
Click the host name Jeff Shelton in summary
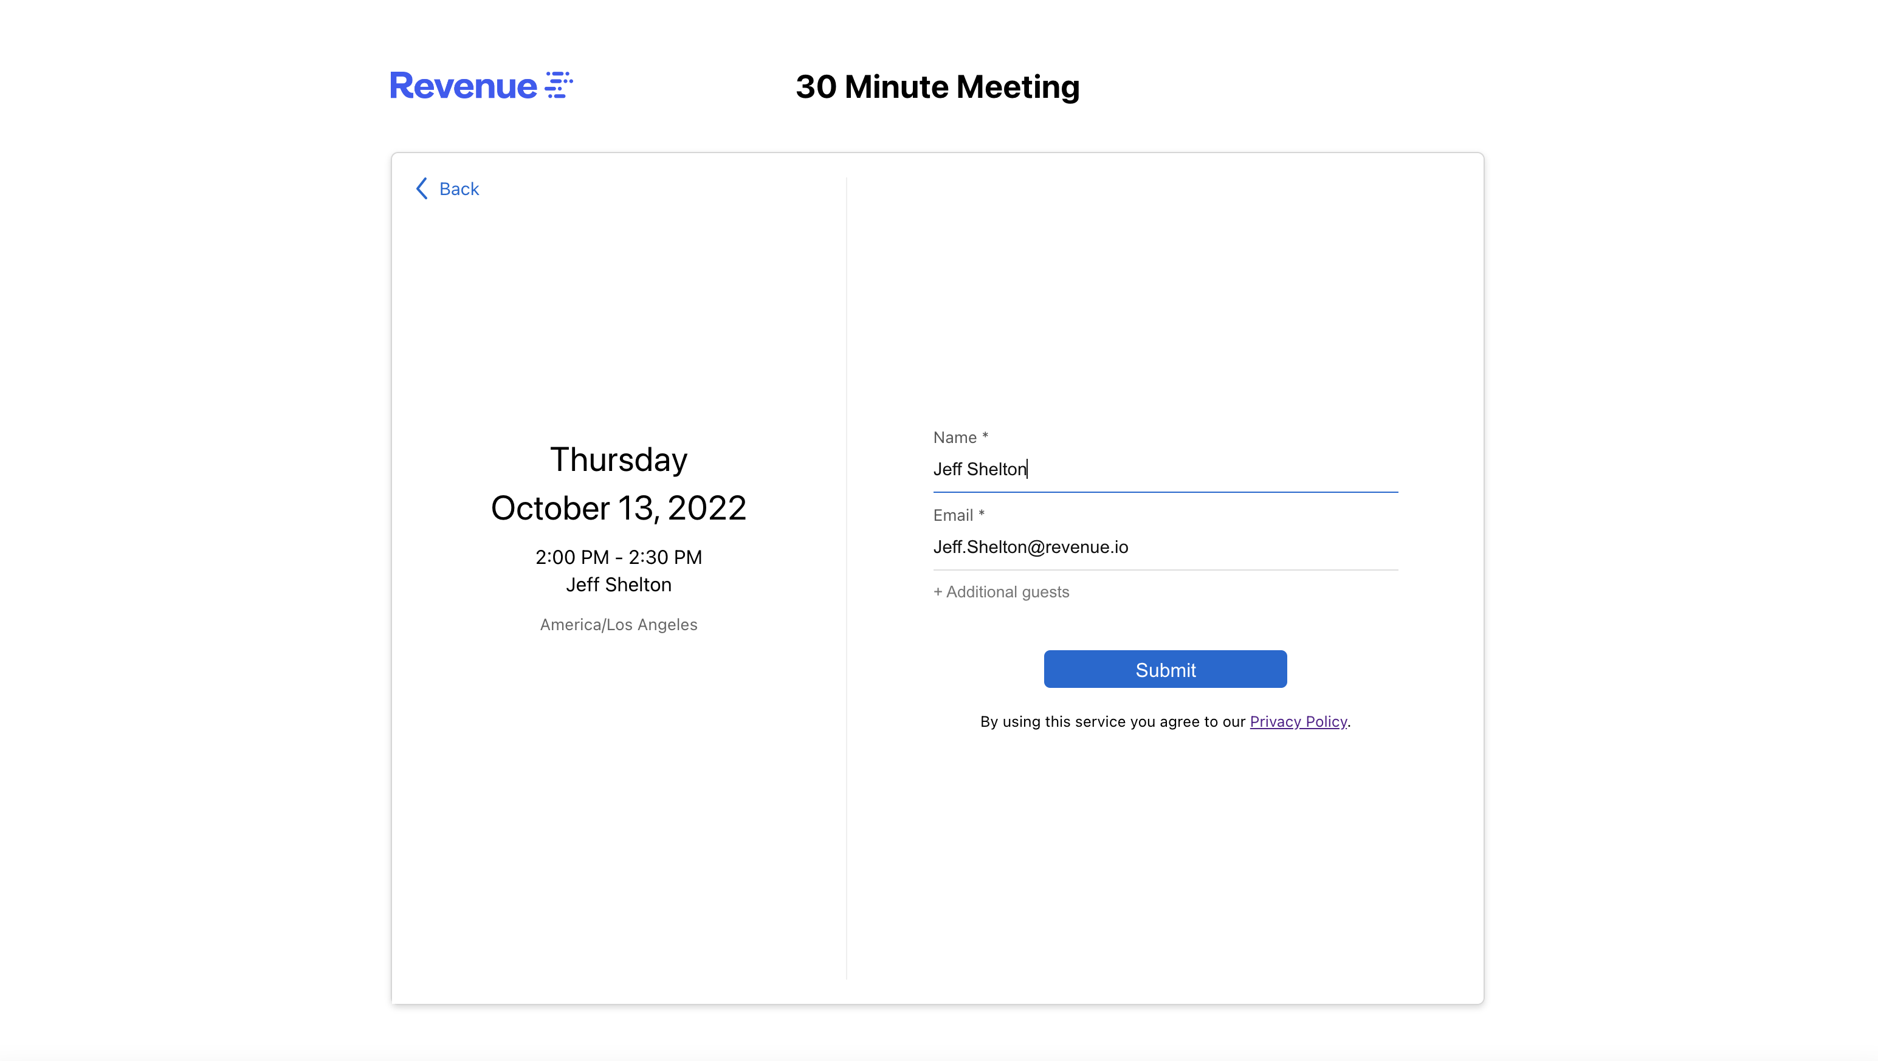click(x=618, y=585)
